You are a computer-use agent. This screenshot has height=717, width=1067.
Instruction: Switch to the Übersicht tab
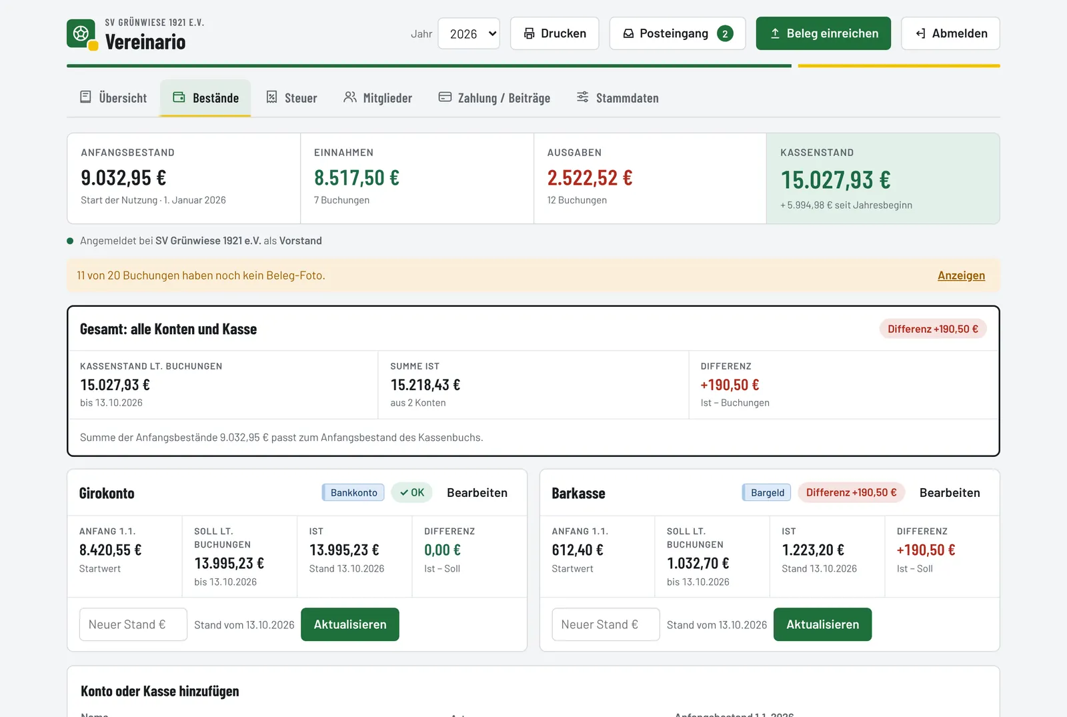[113, 98]
